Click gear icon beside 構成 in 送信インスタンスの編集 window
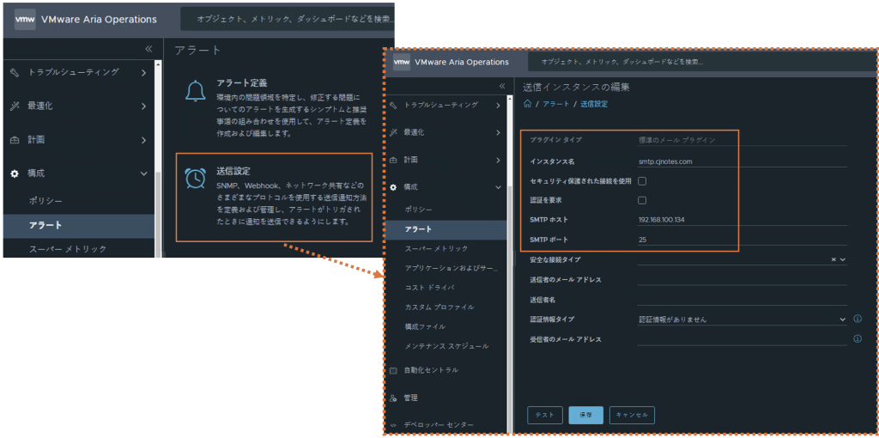This screenshot has width=879, height=438. coord(393,187)
